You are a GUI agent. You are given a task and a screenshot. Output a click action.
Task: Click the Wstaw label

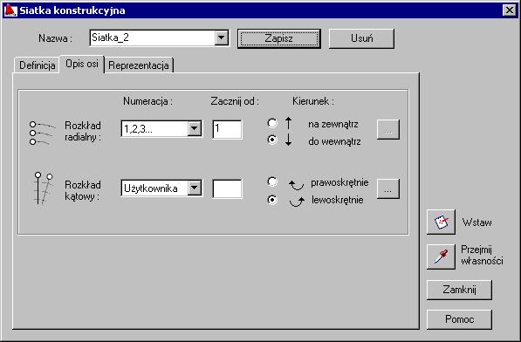click(x=476, y=222)
